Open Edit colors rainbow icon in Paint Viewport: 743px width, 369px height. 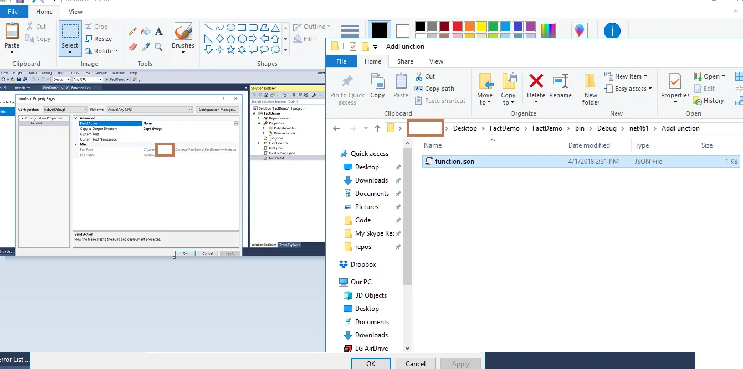pos(547,30)
